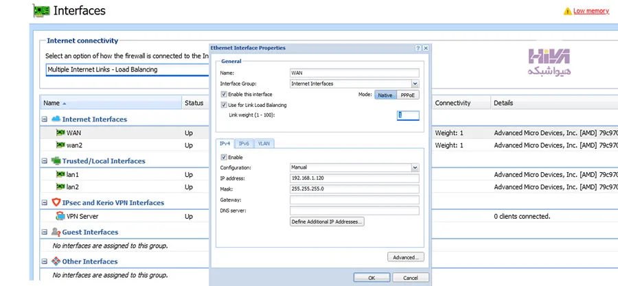
Task: Toggle Use for Link Load Balancing checkbox
Action: (224, 105)
